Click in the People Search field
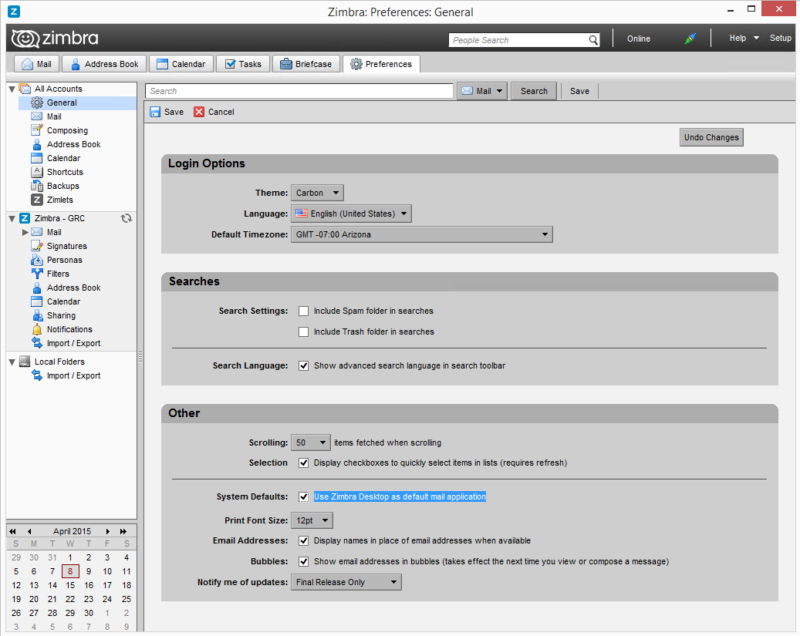 tap(518, 40)
